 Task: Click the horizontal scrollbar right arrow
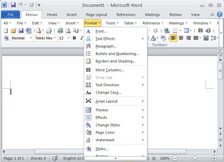click(215, 151)
